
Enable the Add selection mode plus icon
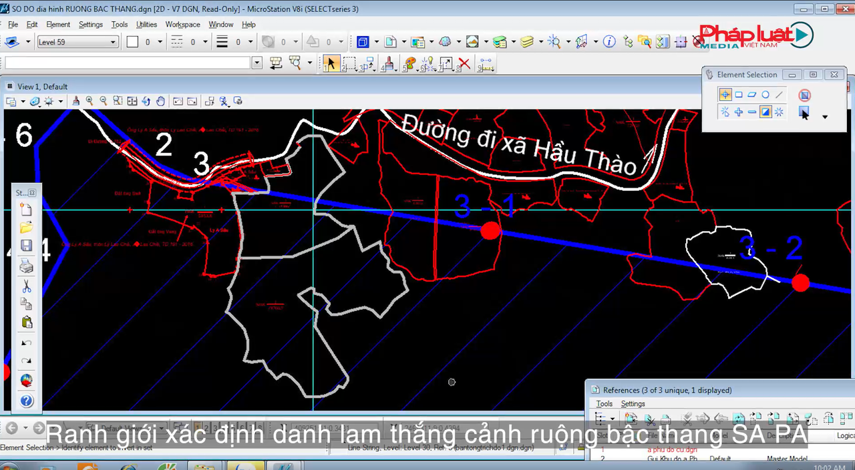(x=738, y=112)
